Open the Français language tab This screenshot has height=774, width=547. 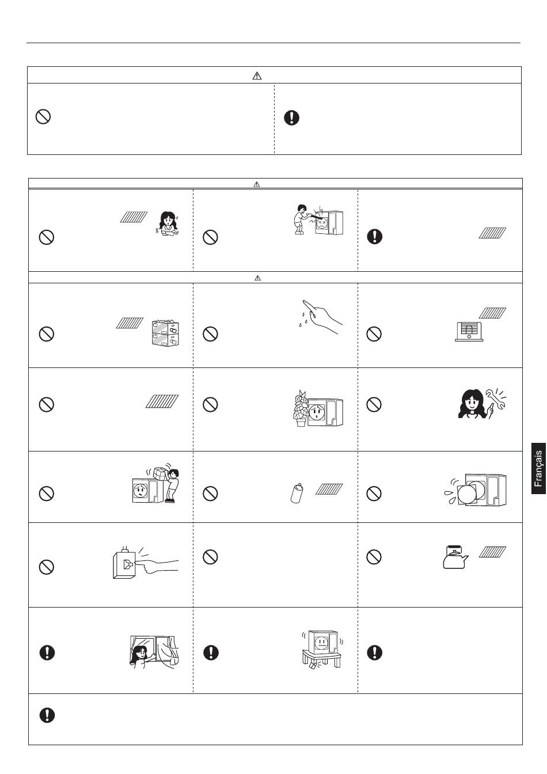(537, 468)
